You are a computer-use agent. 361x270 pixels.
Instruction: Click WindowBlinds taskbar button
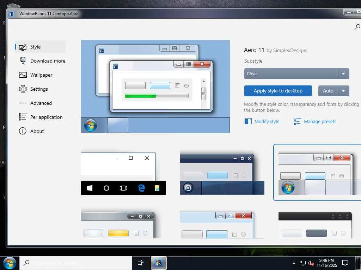(159, 263)
